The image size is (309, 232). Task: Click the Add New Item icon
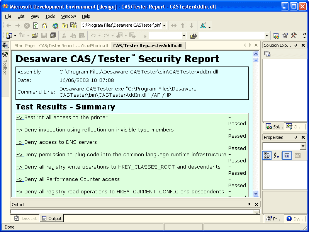pyautogui.click(x=22, y=36)
